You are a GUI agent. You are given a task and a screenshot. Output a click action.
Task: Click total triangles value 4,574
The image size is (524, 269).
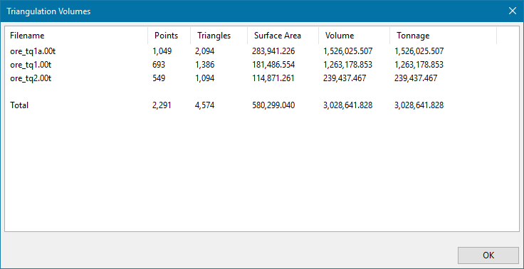pos(205,105)
